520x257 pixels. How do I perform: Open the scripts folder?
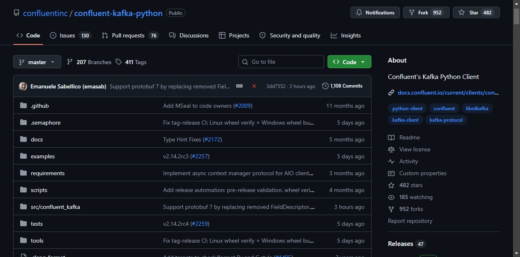click(39, 190)
